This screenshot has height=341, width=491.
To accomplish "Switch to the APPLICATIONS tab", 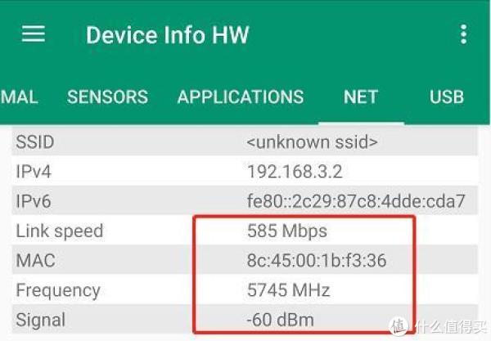I will tap(241, 96).
